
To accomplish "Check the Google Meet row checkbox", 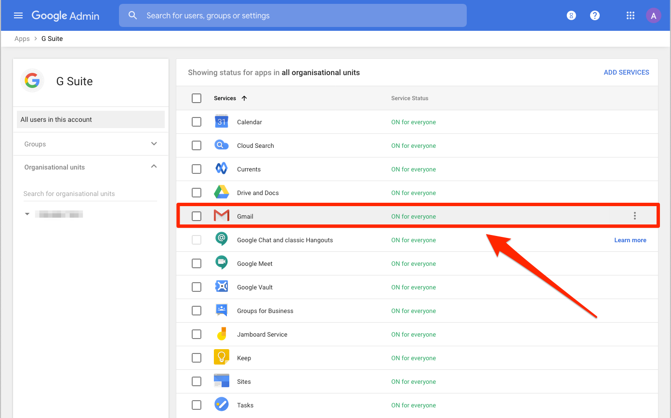I will pyautogui.click(x=197, y=263).
